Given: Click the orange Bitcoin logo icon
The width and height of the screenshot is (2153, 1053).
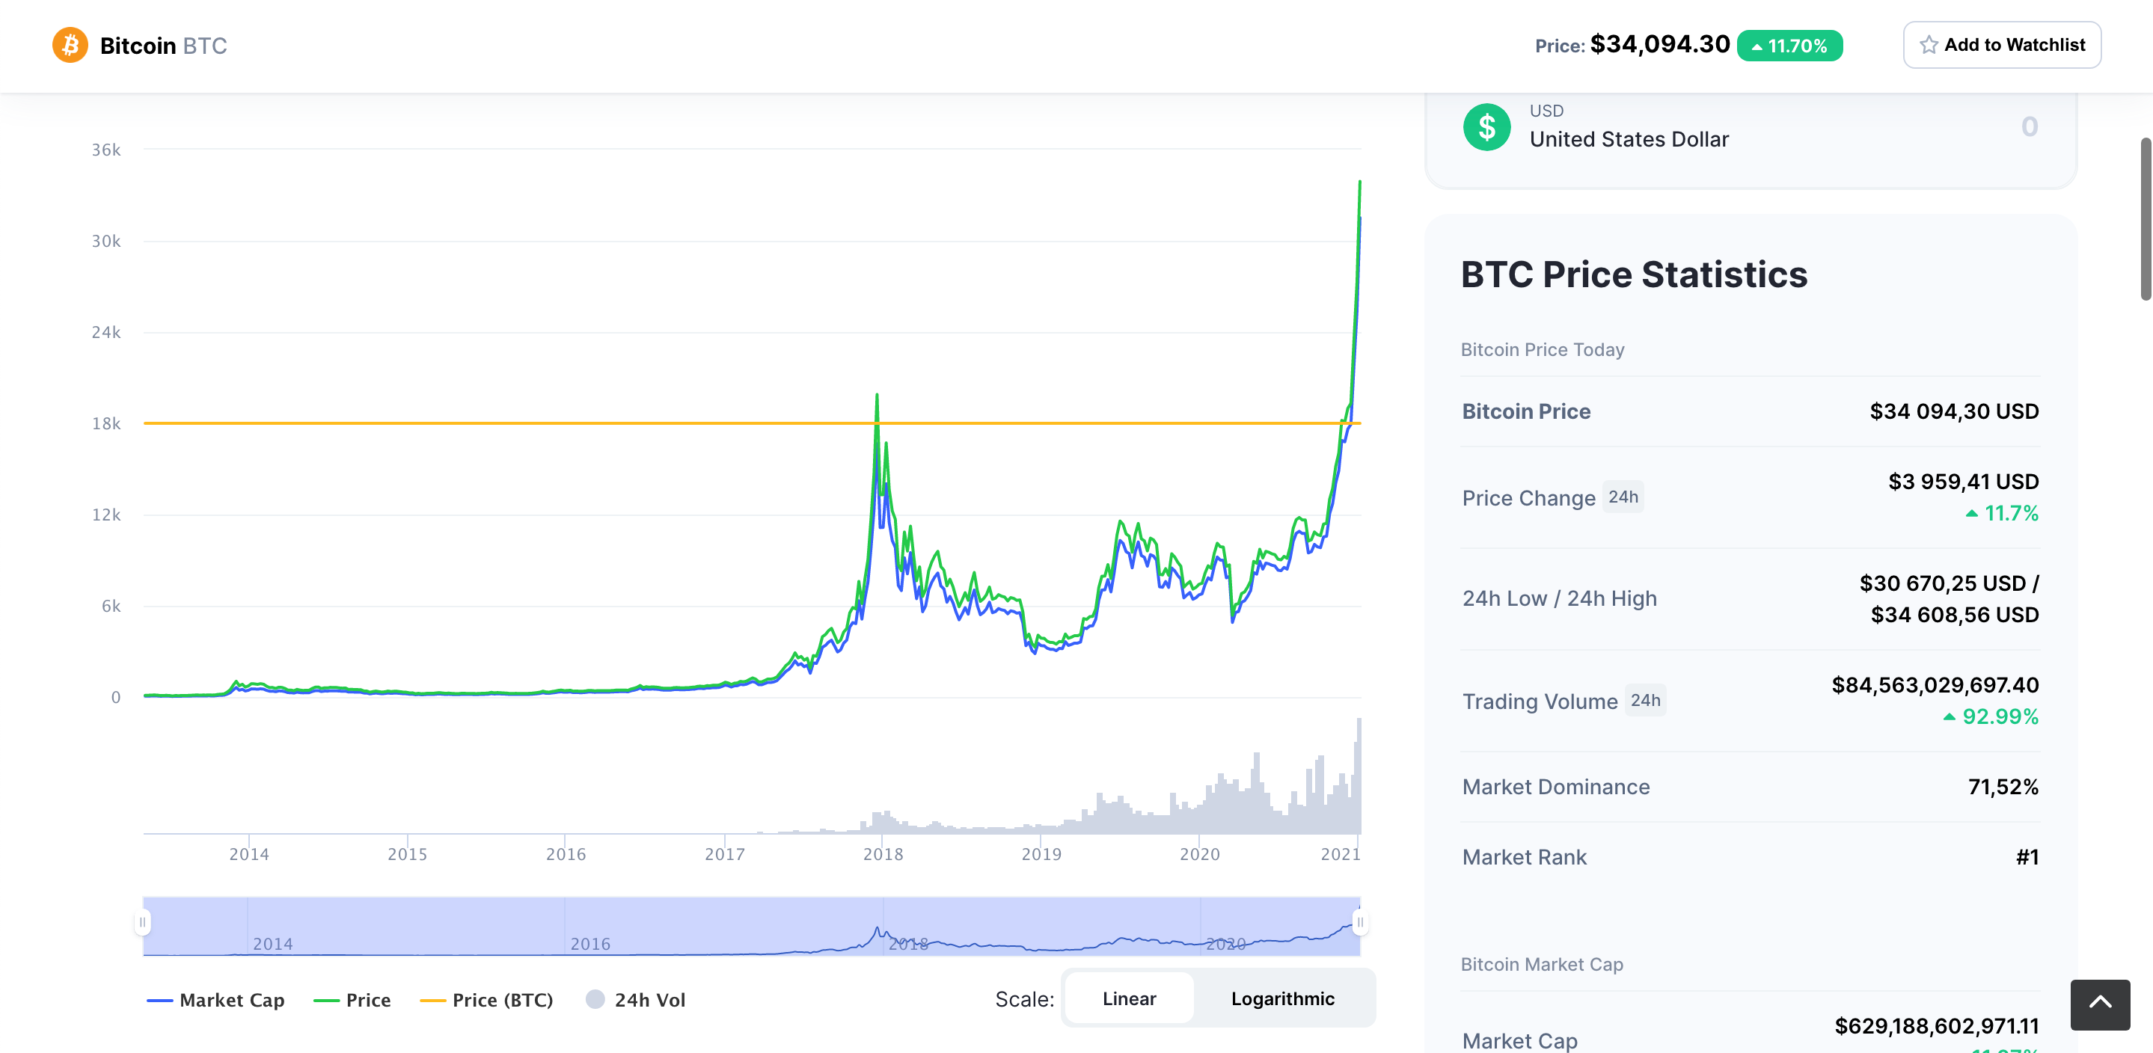Looking at the screenshot, I should pyautogui.click(x=70, y=45).
